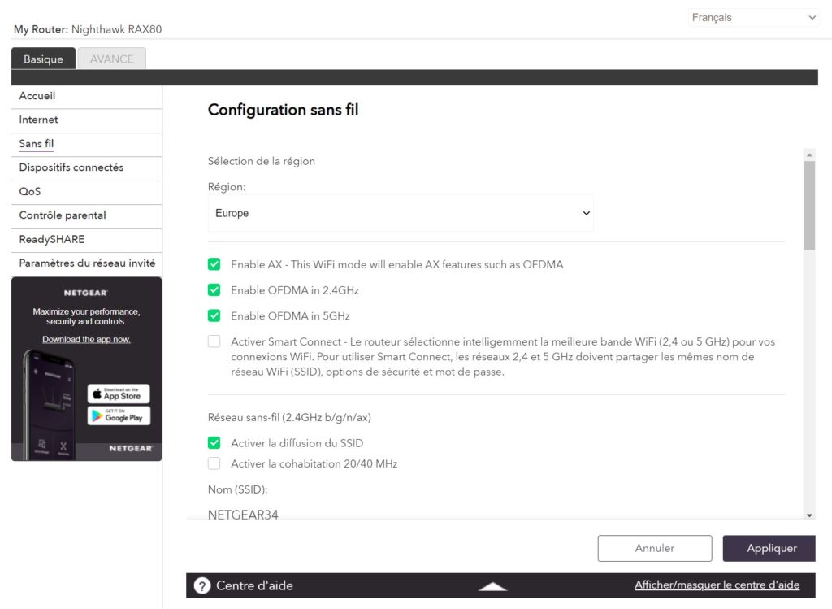Click the Sélection de la région label
832x609 pixels.
tap(262, 161)
